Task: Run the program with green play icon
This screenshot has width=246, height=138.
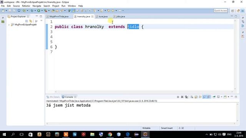Action: pos(38,11)
